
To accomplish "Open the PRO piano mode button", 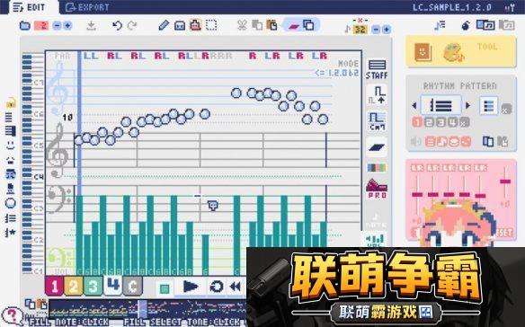I will tap(377, 189).
